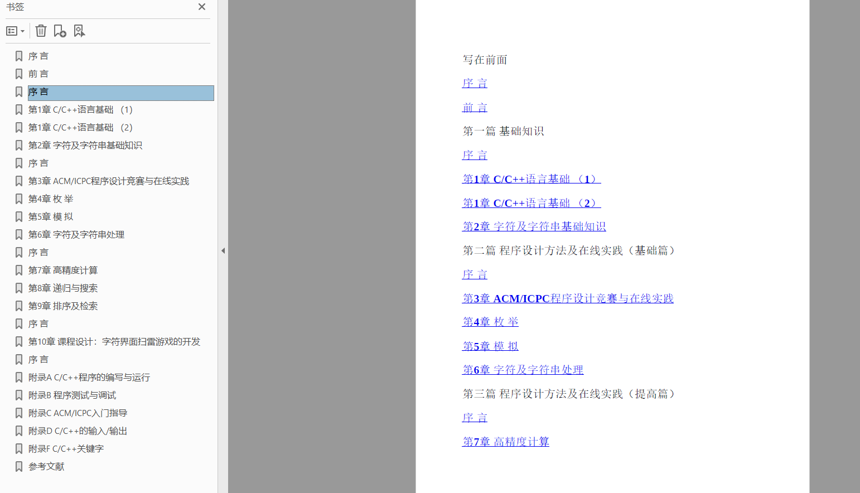Image resolution: width=860 pixels, height=493 pixels.
Task: Open the 第2章 字符及字符串基础知识 link
Action: pos(534,226)
